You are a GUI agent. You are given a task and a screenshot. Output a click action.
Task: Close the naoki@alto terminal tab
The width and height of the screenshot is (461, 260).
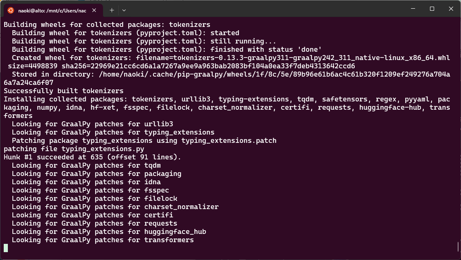coord(94,10)
